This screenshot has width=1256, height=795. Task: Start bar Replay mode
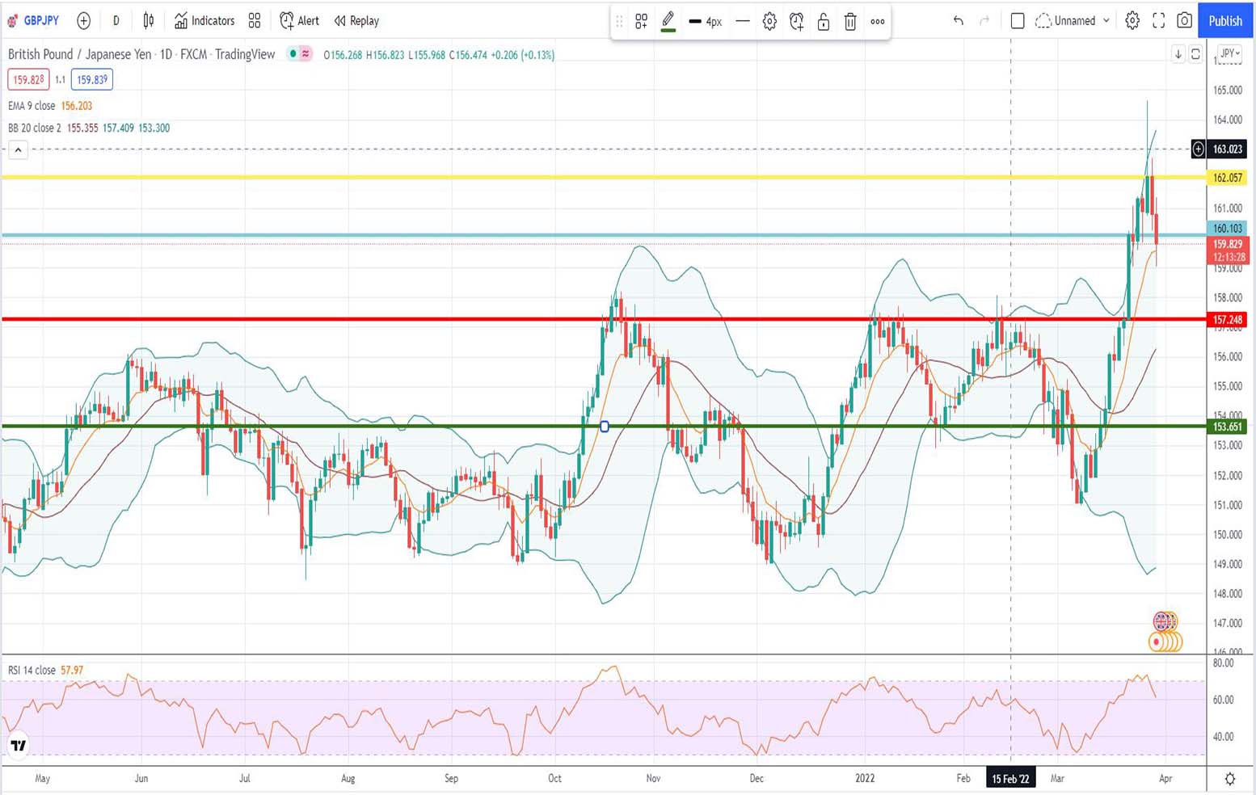coord(356,21)
